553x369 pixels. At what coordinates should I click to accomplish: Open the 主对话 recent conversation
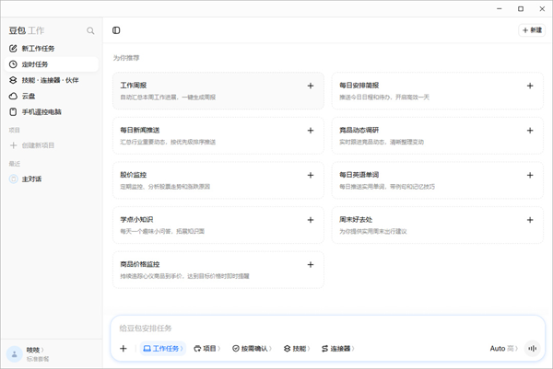(x=51, y=179)
